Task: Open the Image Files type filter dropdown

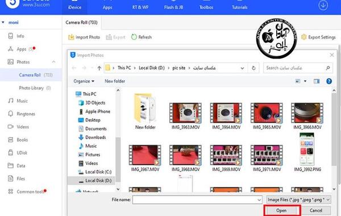Action: pos(299,200)
